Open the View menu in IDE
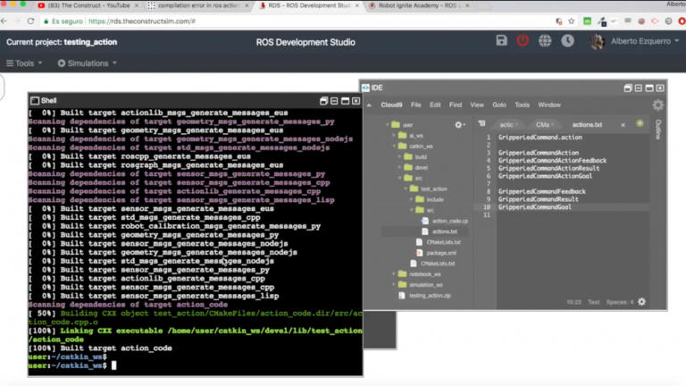 [x=477, y=105]
